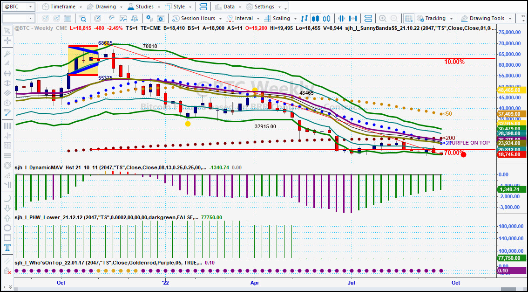This screenshot has width=528, height=292.
Task: Click the gear with hash symbol icon
Action: pyautogui.click(x=149, y=18)
